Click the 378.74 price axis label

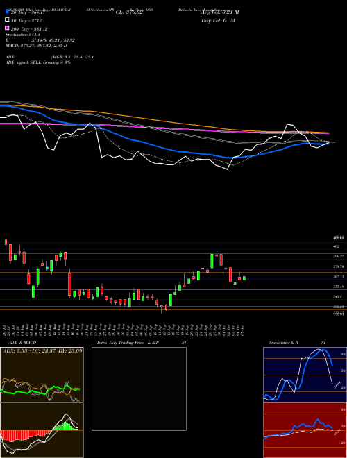338,266
